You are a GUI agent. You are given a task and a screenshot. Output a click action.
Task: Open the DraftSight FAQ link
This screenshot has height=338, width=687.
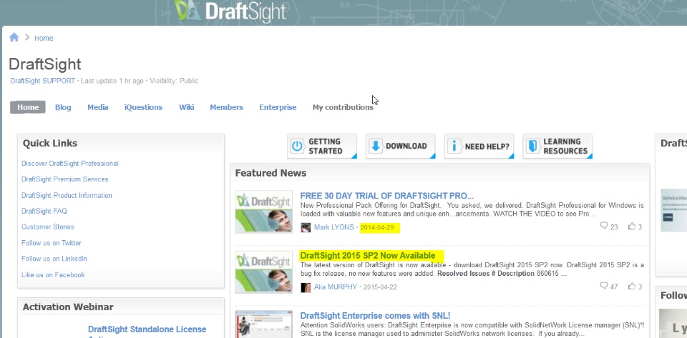point(44,212)
